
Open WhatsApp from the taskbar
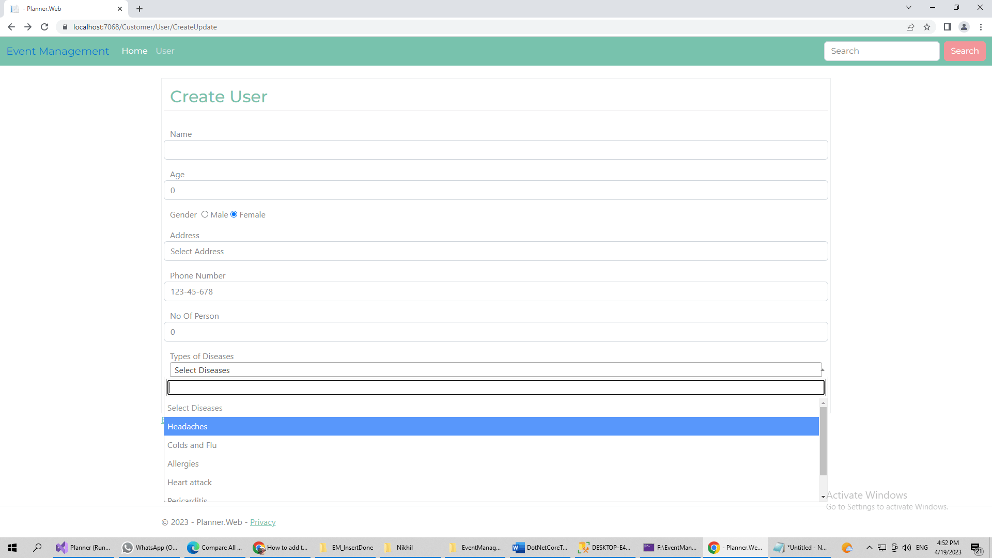(149, 547)
